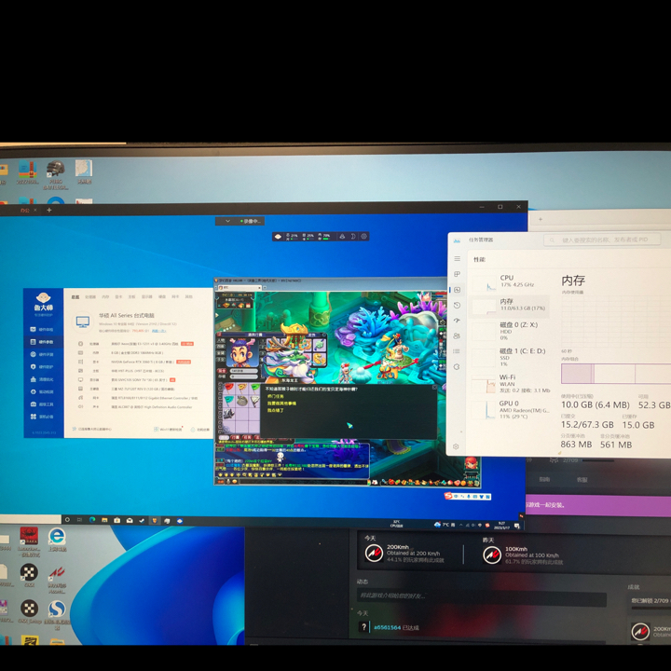This screenshot has width=671, height=671.
Task: Open Processes page icon in Task Manager
Action: [457, 274]
